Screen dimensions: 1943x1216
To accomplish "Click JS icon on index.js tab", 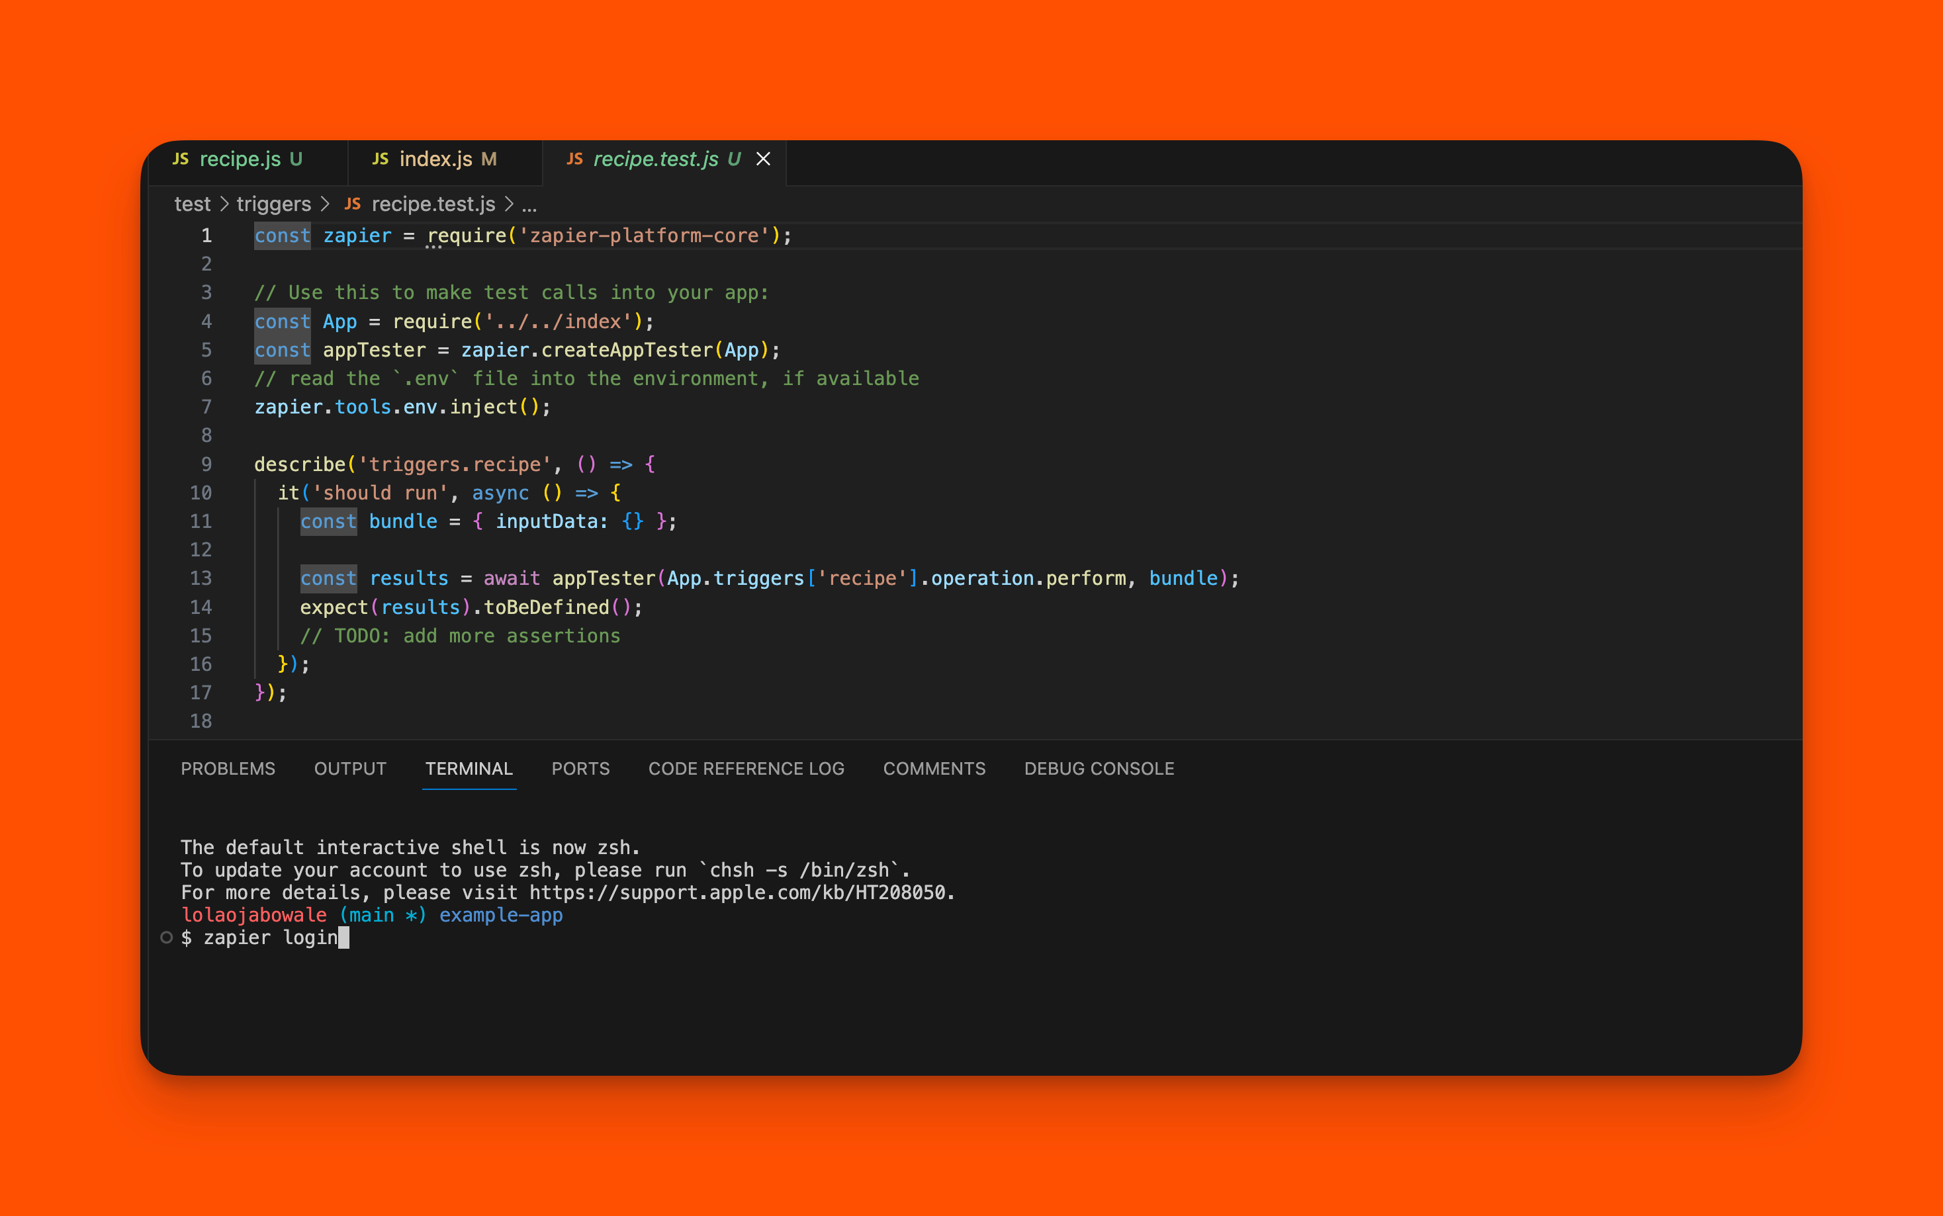I will 381,159.
